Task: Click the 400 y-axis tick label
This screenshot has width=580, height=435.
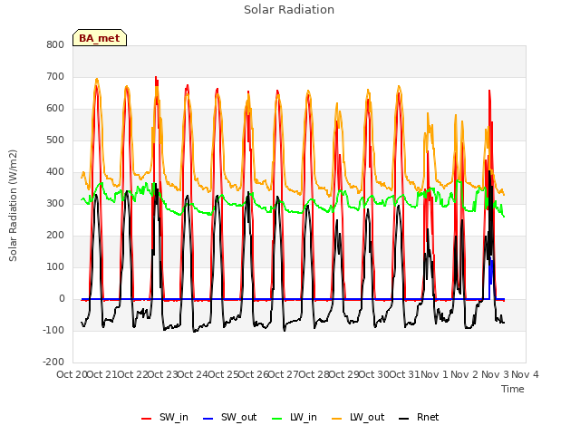Action: [x=55, y=171]
